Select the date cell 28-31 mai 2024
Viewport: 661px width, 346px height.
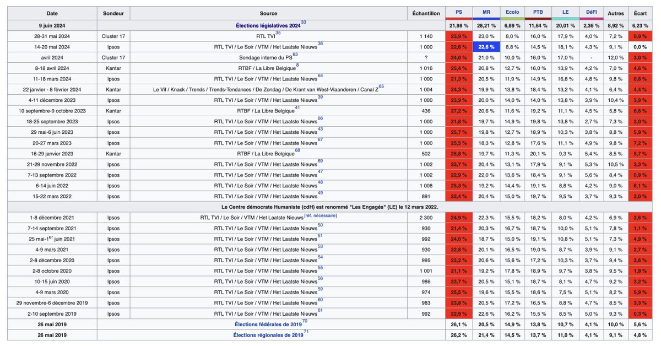tap(52, 36)
